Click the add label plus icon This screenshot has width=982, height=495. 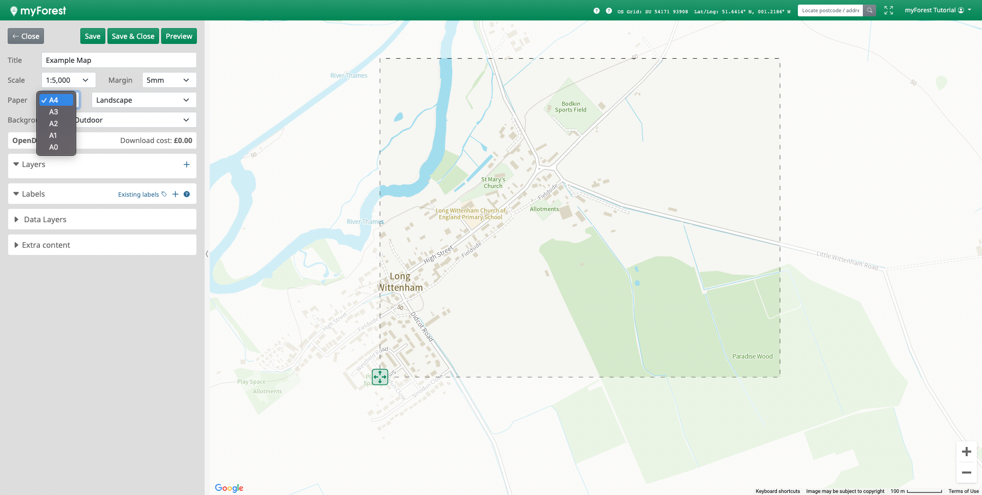tap(175, 194)
